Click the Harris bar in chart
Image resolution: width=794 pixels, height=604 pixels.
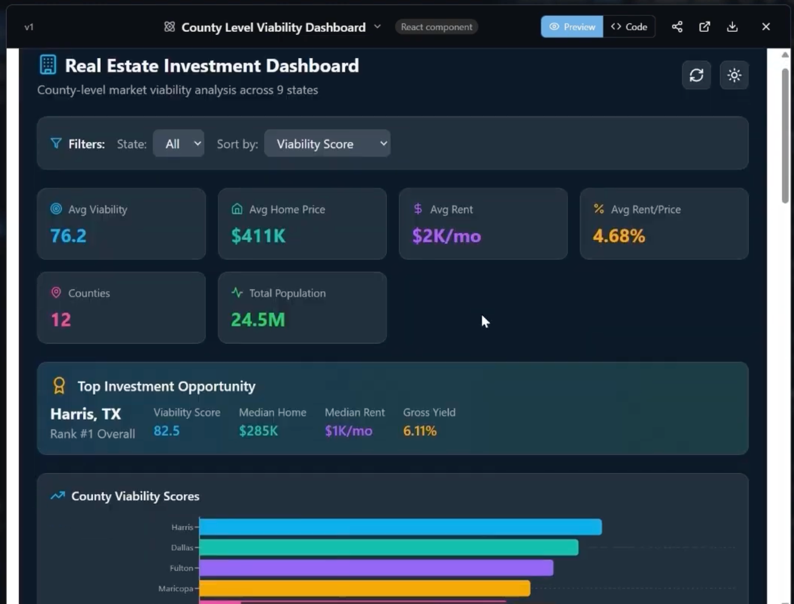coord(400,527)
